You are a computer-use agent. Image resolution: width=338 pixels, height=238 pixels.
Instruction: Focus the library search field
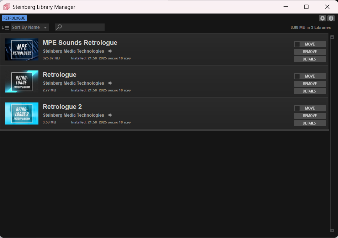point(80,27)
